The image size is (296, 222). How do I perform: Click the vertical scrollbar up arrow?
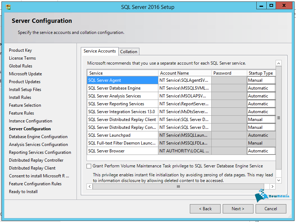[278, 63]
